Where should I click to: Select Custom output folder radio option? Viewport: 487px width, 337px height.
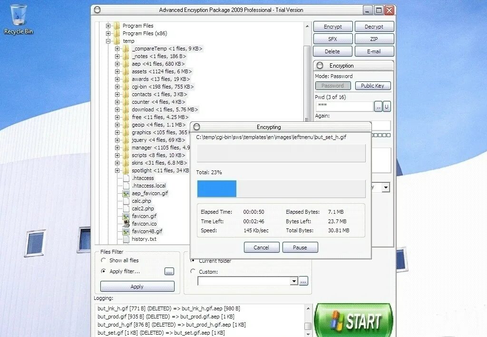click(x=193, y=271)
